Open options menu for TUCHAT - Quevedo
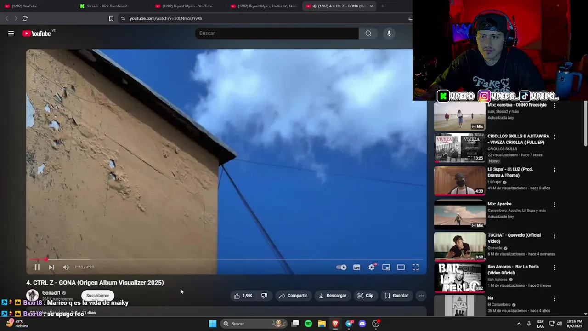 click(x=554, y=235)
